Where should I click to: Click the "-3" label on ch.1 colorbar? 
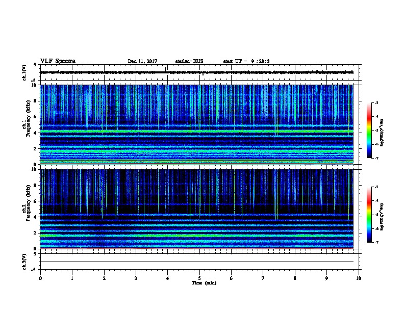[376, 103]
